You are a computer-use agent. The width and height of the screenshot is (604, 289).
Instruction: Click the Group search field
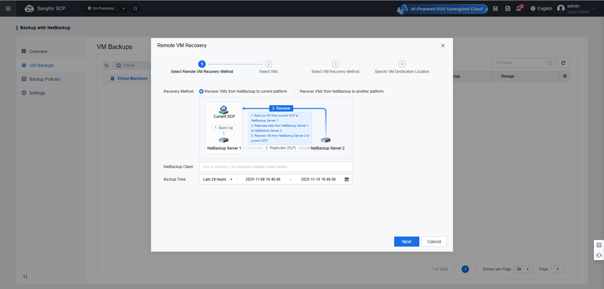click(x=132, y=65)
